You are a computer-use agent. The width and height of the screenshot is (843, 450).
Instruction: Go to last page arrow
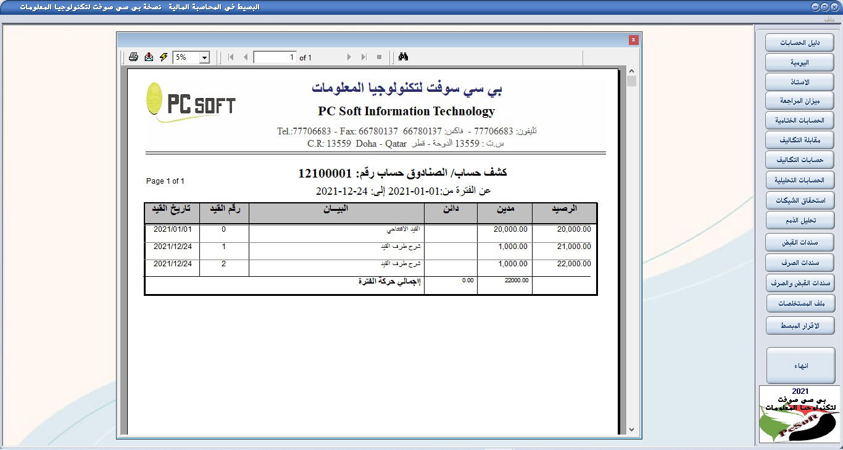point(363,57)
